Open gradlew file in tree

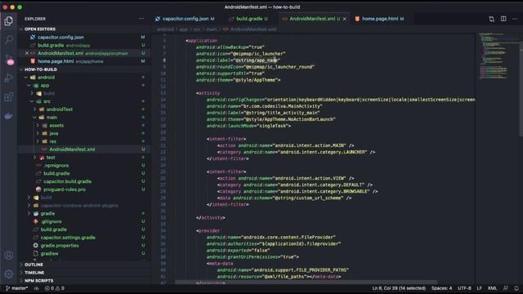click(x=49, y=253)
